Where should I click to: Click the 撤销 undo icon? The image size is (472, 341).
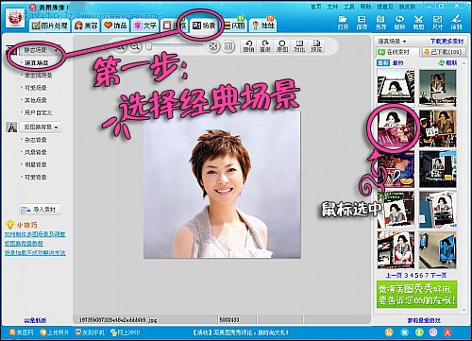click(x=248, y=46)
